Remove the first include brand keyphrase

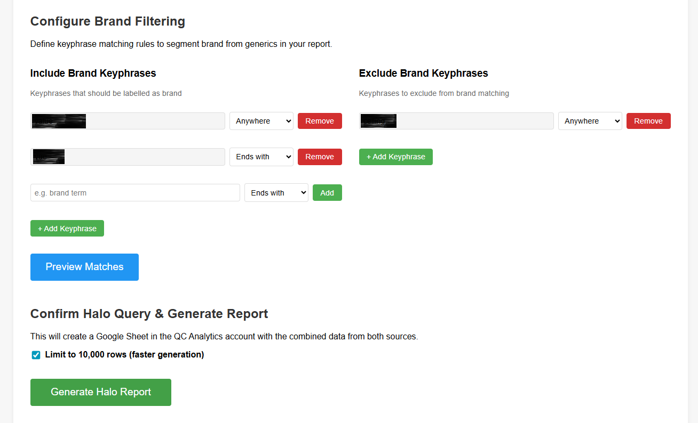coord(320,121)
